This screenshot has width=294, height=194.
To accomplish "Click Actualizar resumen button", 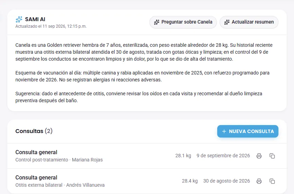I will (249, 22).
